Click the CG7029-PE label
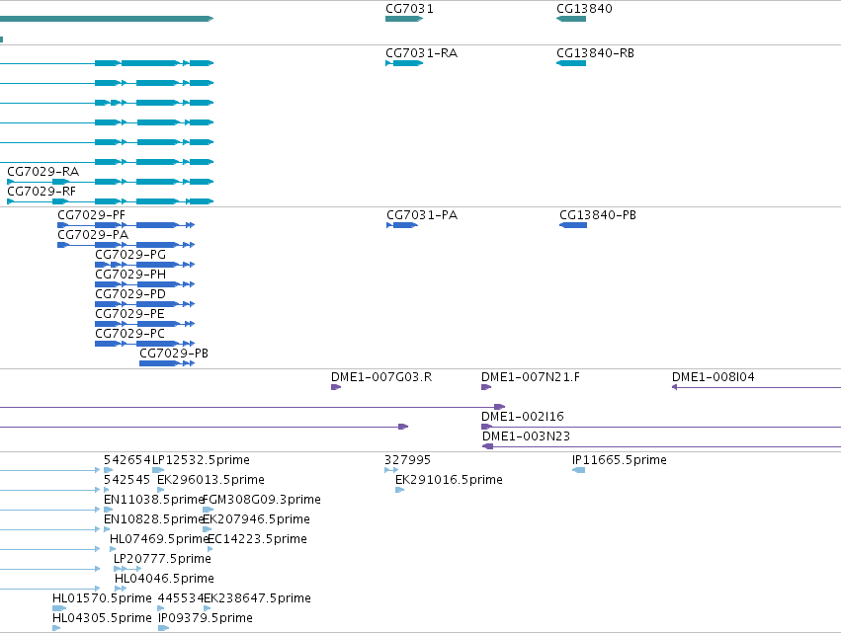This screenshot has width=841, height=633. pyautogui.click(x=129, y=314)
